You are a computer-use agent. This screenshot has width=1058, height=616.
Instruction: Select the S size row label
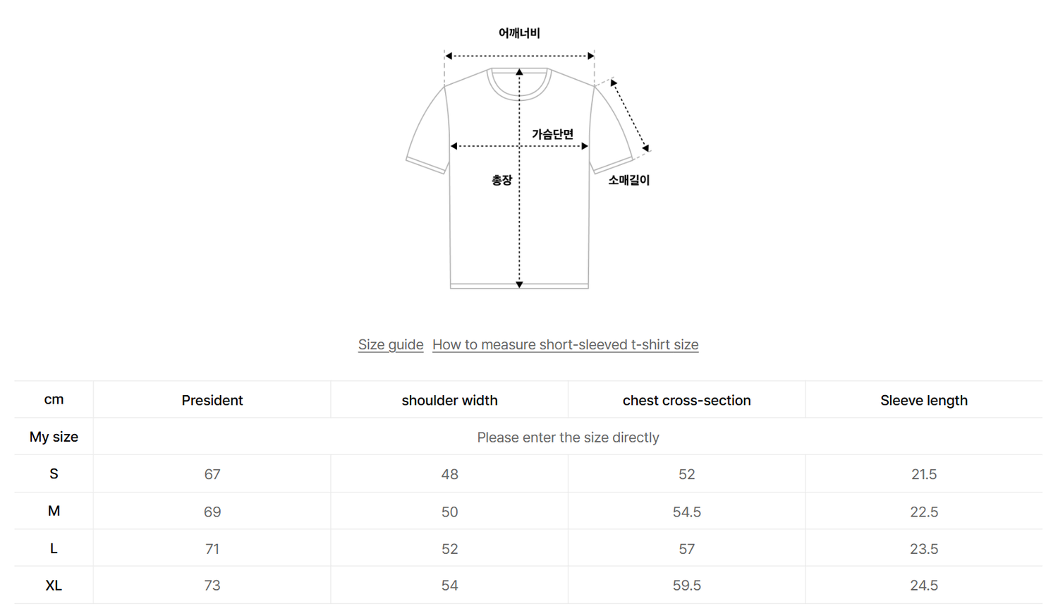tap(54, 474)
